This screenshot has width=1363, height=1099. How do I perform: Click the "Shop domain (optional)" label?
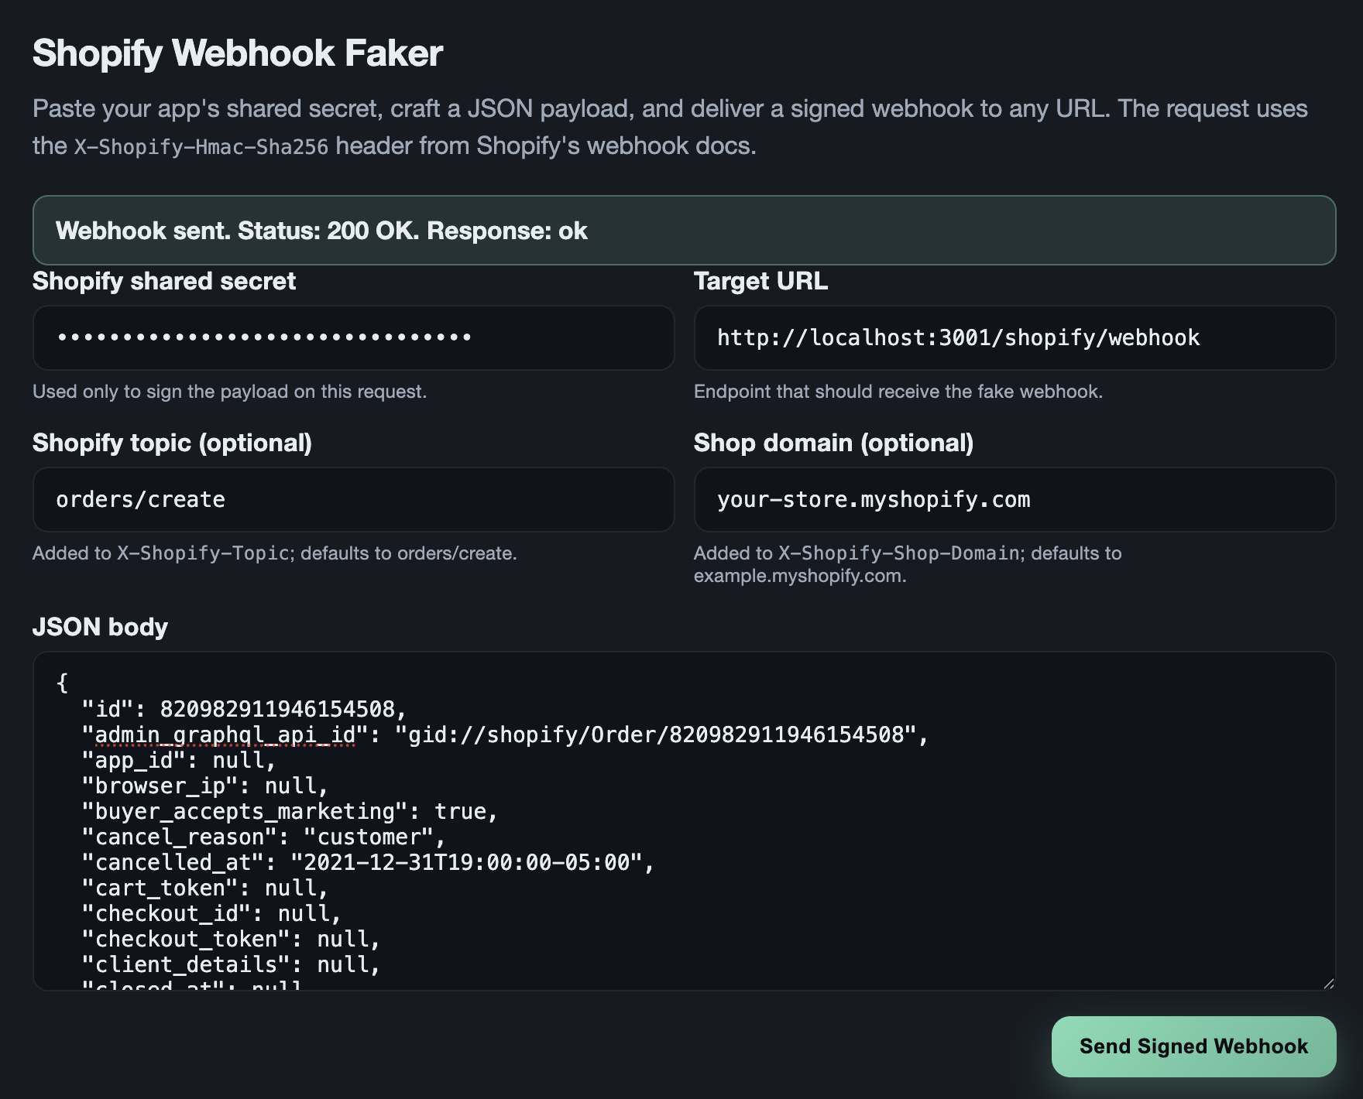(833, 443)
